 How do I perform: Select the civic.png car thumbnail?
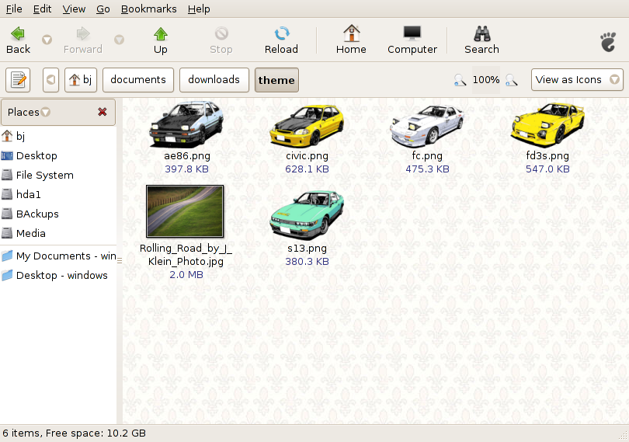(x=307, y=126)
